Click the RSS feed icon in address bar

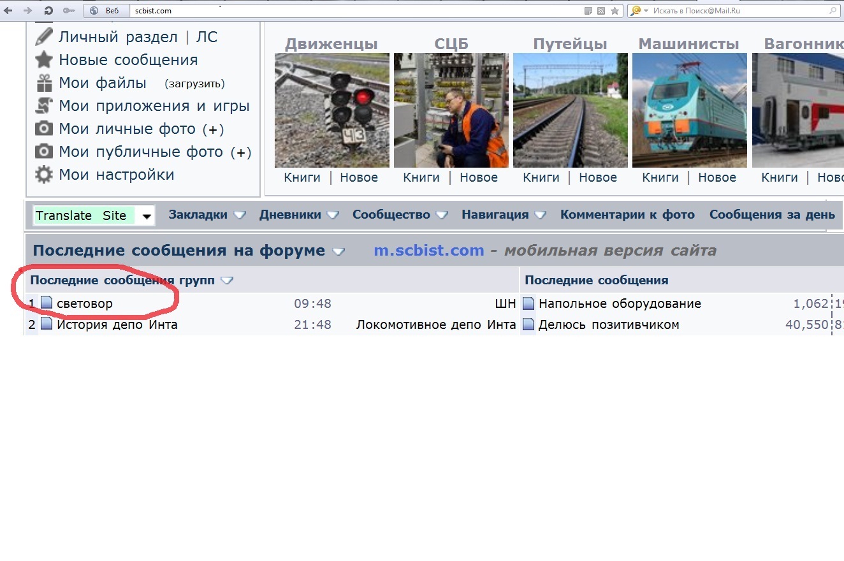[x=601, y=11]
